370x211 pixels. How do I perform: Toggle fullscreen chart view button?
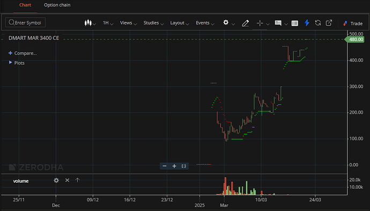tap(183, 166)
